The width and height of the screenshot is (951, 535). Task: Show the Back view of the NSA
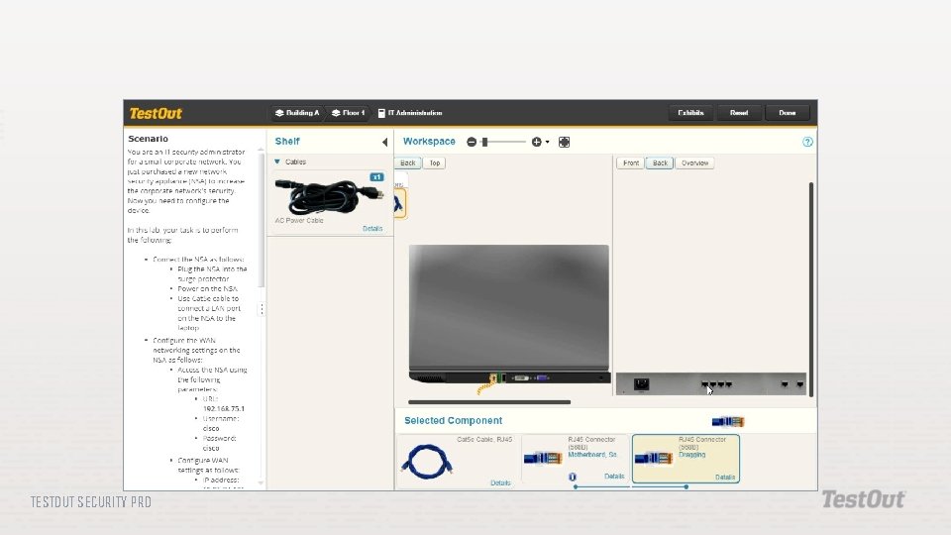tap(660, 163)
